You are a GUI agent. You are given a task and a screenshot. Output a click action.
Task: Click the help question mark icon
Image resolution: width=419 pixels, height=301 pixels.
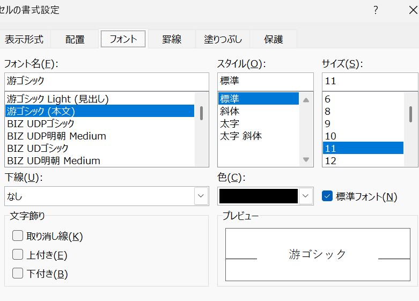[376, 10]
